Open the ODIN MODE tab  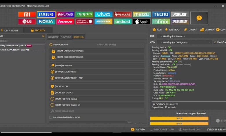[53, 37]
